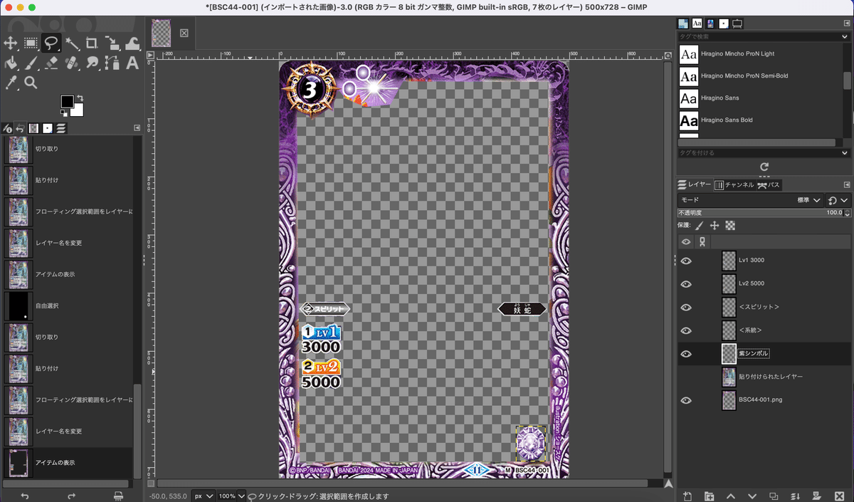Image resolution: width=854 pixels, height=502 pixels.
Task: Switch to the レイヤー tab
Action: [x=695, y=184]
